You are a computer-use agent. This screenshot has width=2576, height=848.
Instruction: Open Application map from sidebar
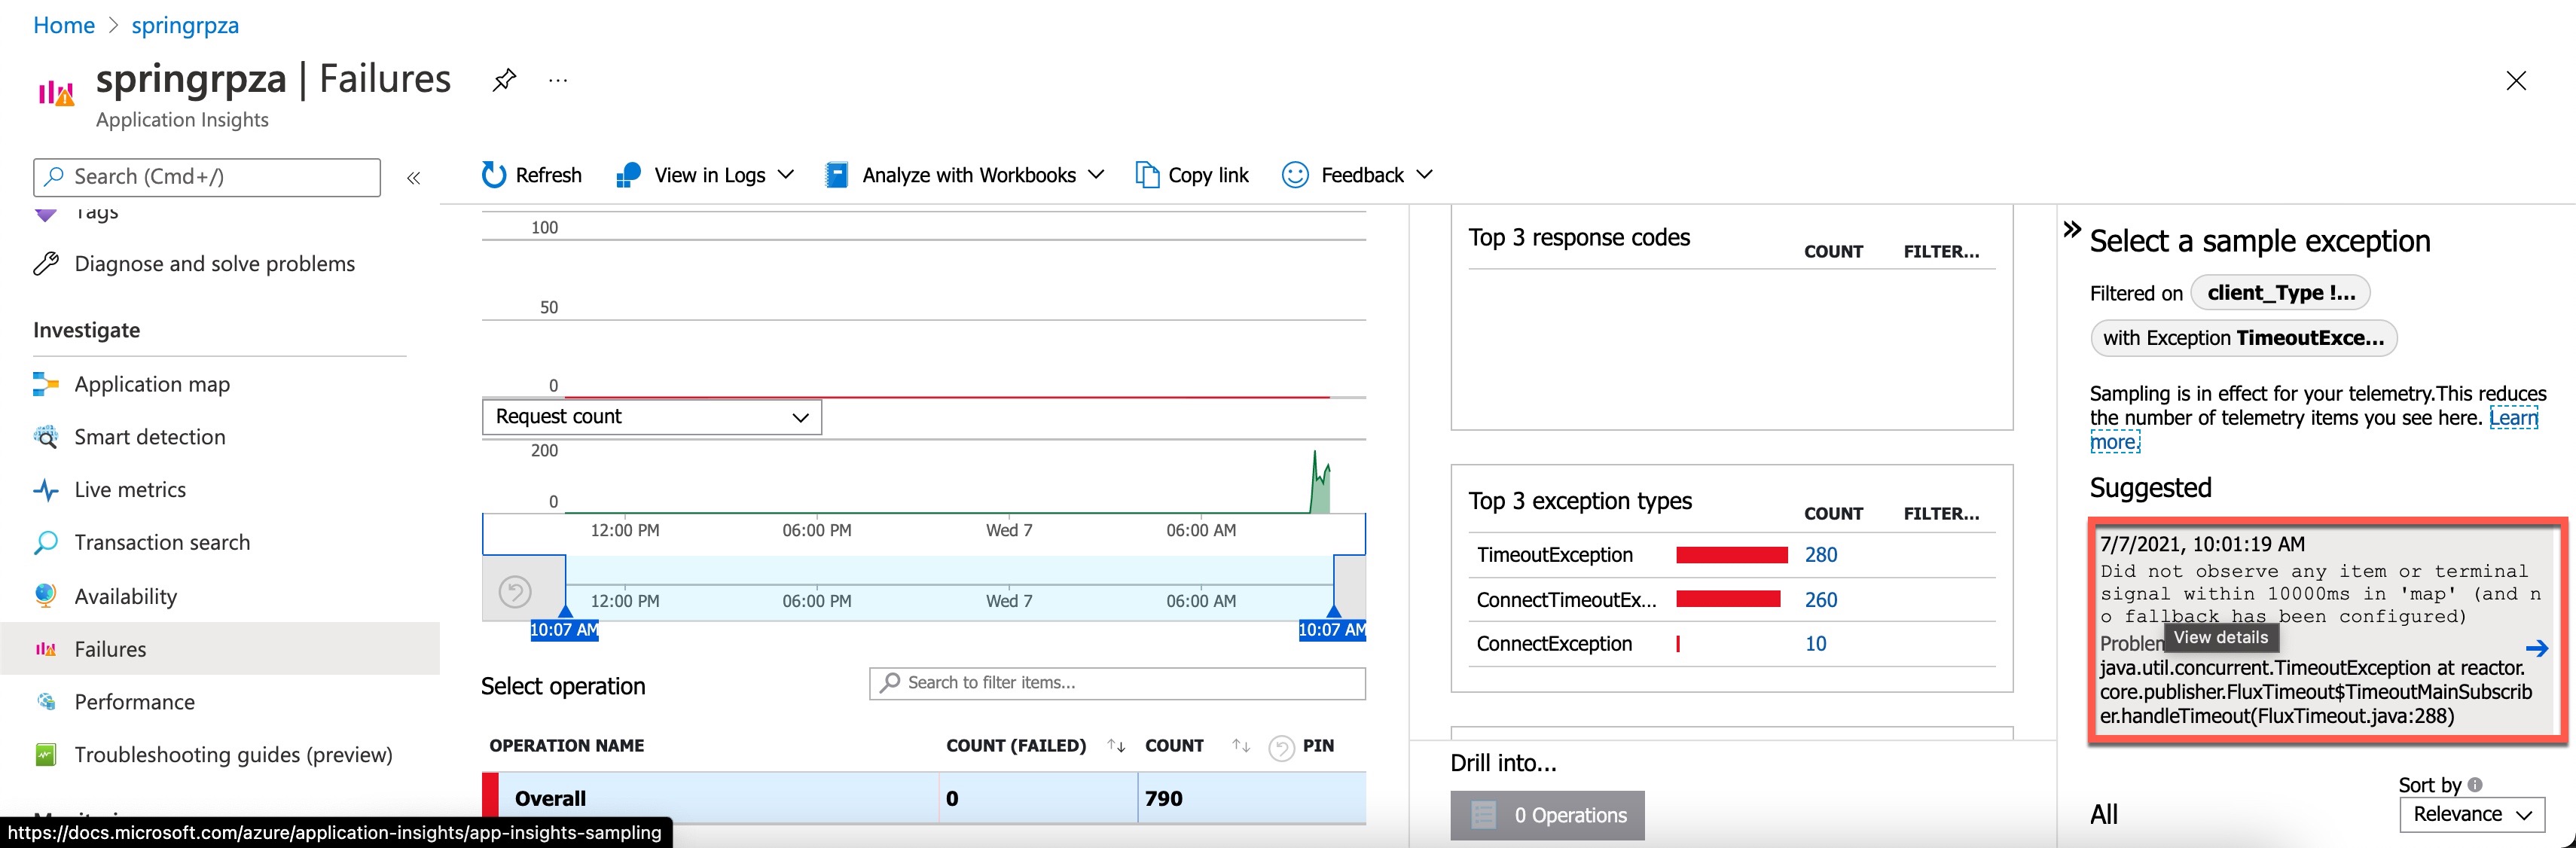pyautogui.click(x=152, y=384)
